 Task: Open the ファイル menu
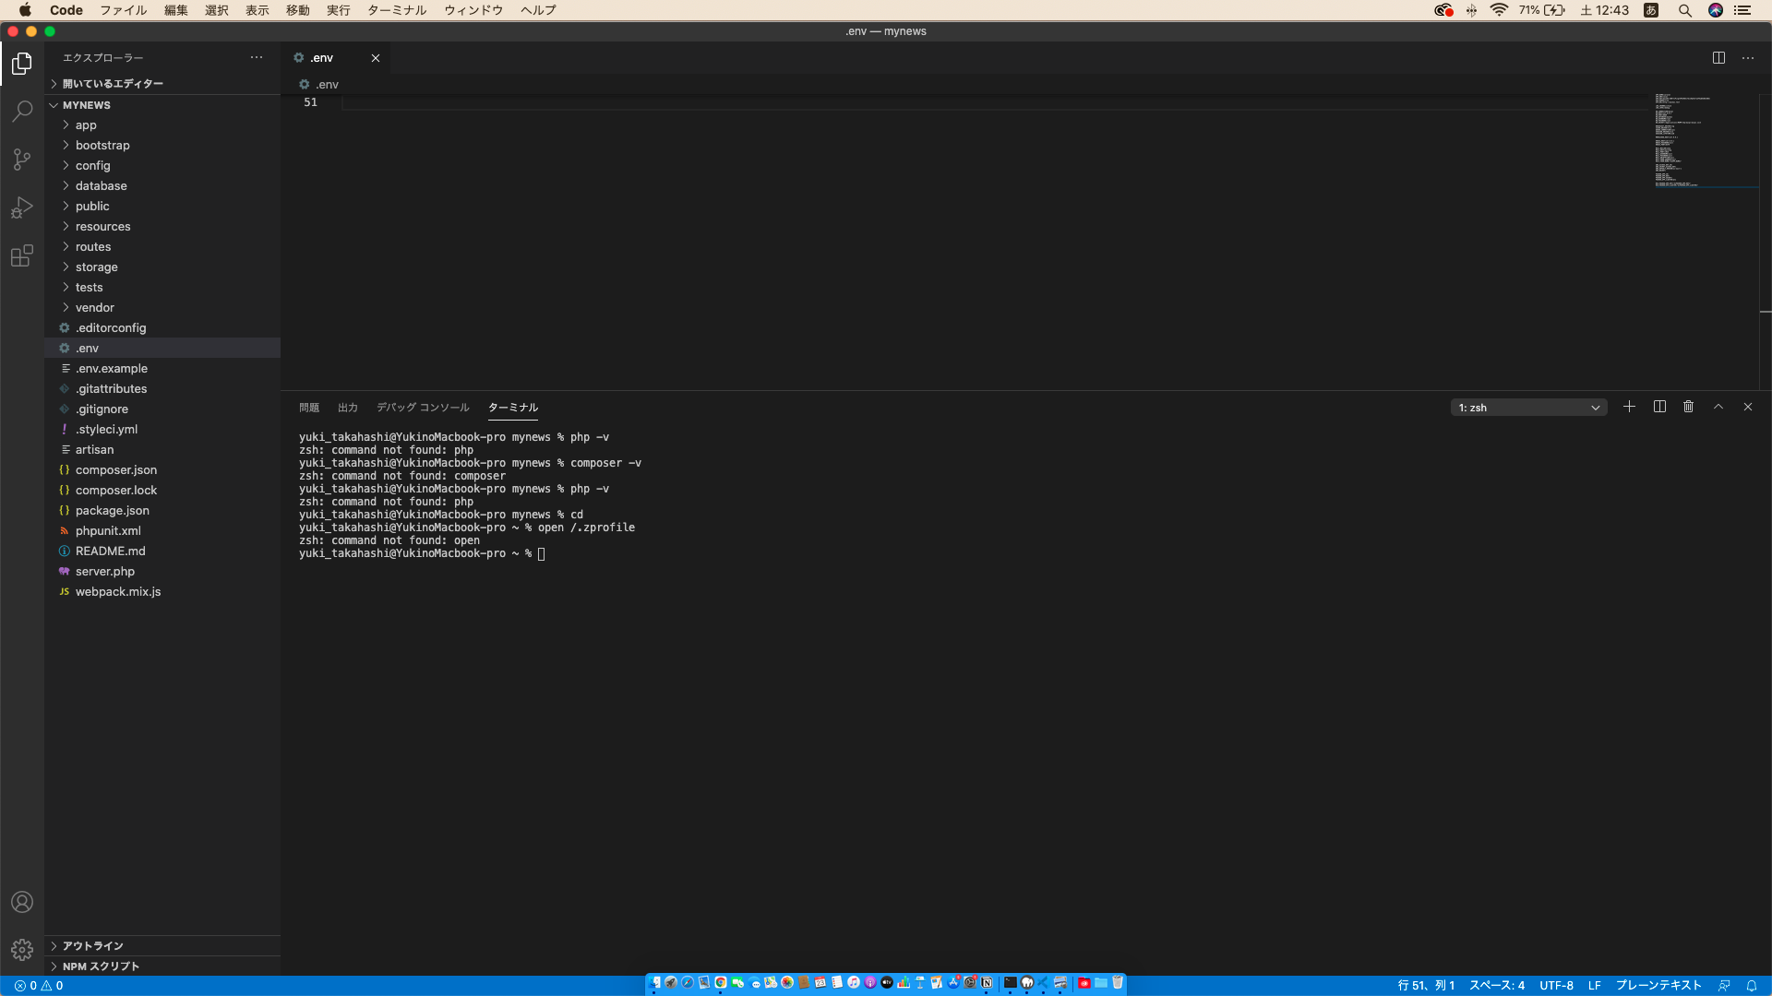pyautogui.click(x=124, y=10)
